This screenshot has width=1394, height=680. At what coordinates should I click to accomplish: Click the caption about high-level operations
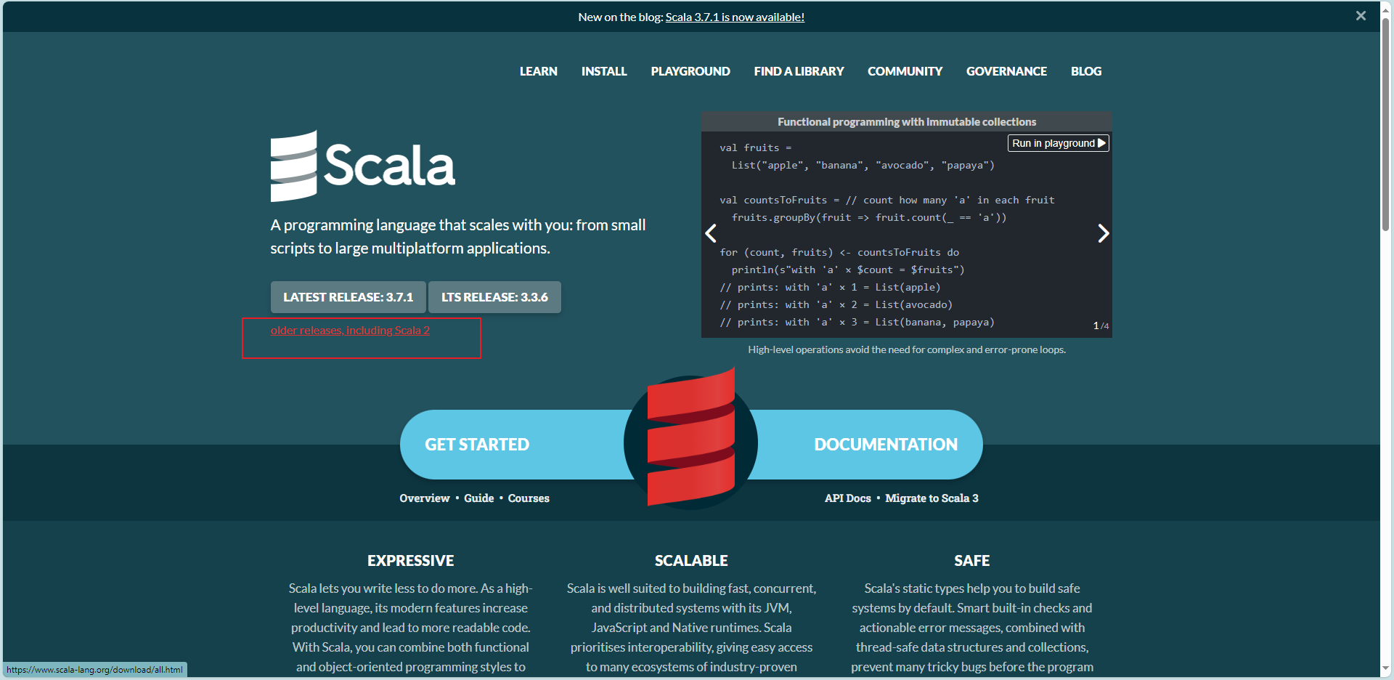[907, 350]
